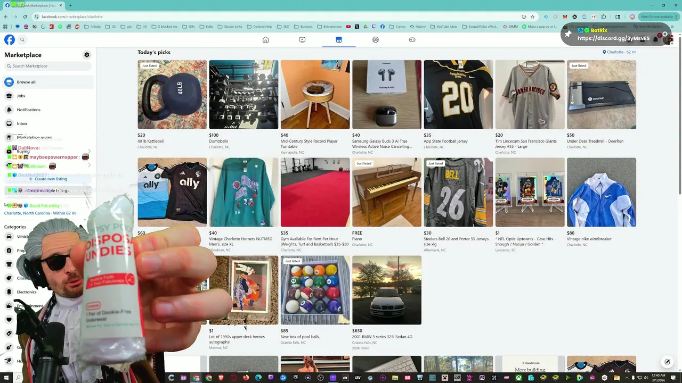Image resolution: width=682 pixels, height=383 pixels.
Task: Click Create new listing button
Action: [48, 179]
